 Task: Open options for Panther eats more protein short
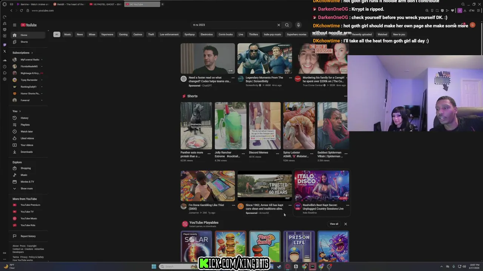coord(209,154)
